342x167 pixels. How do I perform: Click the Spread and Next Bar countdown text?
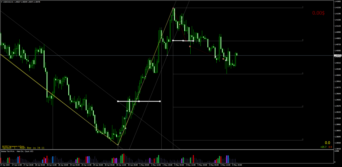click(x=23, y=148)
